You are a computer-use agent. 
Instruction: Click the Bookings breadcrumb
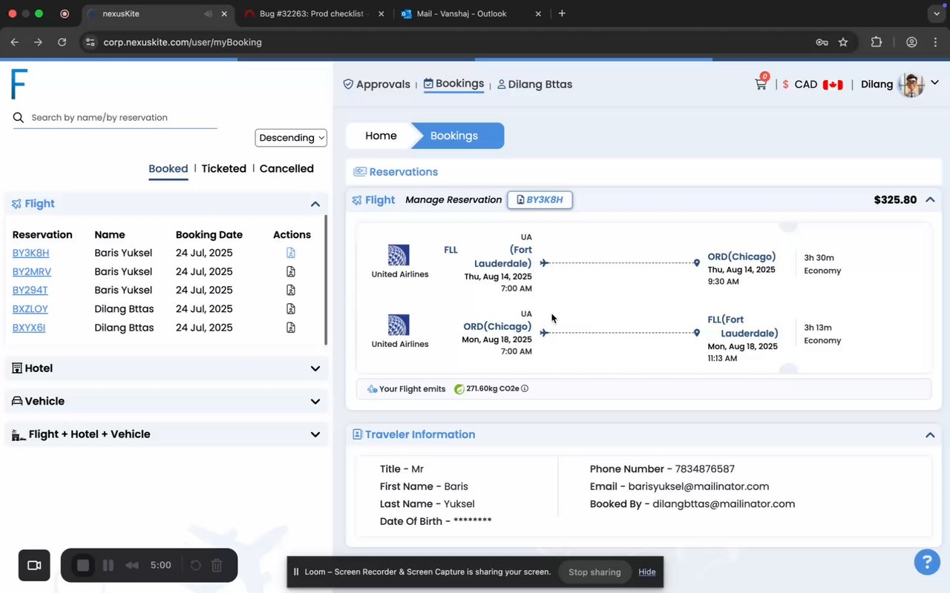454,136
